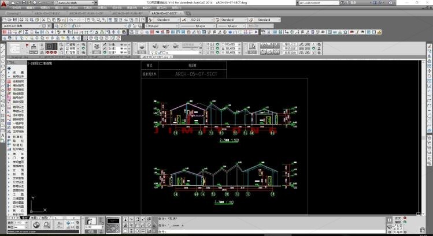Open the ByLayer color control dropdown
Viewport: 433px width, 236px height.
162,26
